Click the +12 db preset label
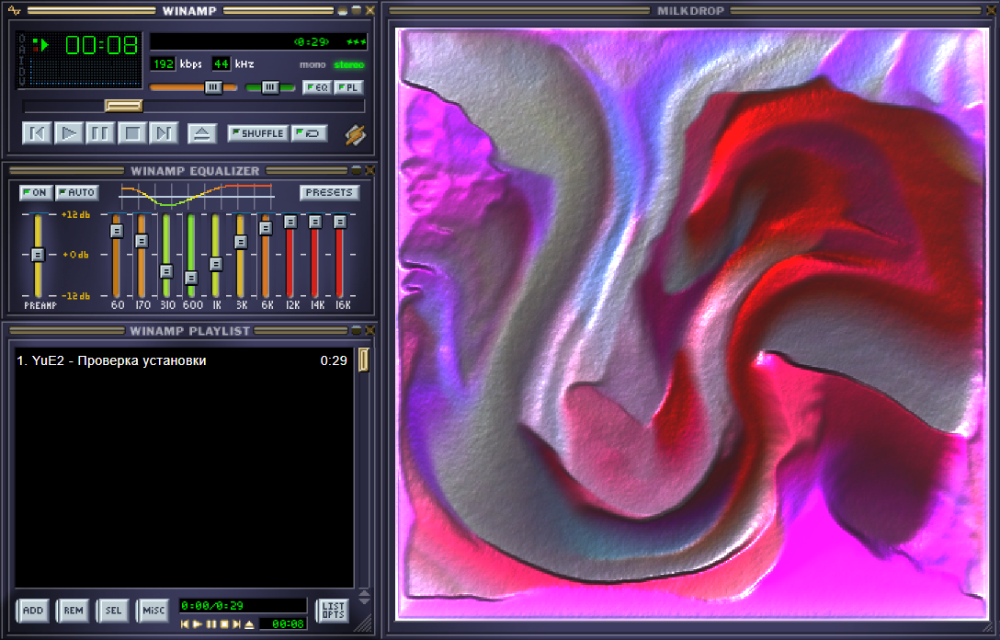Image resolution: width=1000 pixels, height=640 pixels. point(76,215)
